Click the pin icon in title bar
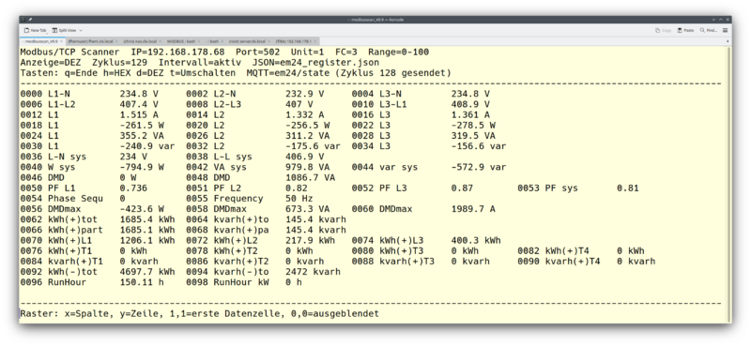751x346 pixels. (x=30, y=20)
